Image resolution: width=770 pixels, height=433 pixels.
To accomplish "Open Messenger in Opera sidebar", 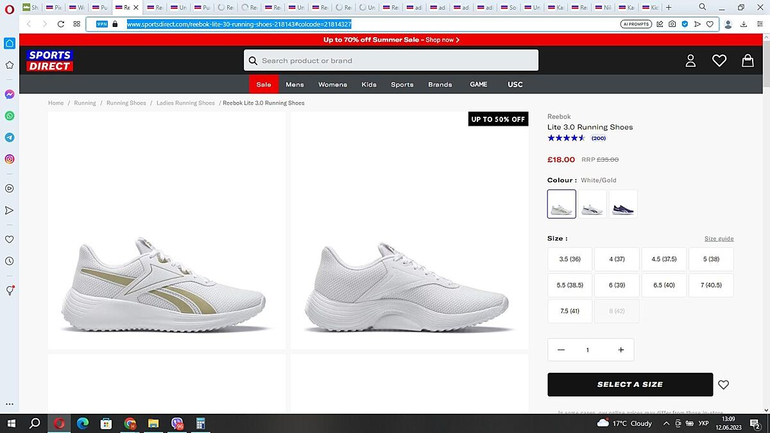I will [10, 94].
